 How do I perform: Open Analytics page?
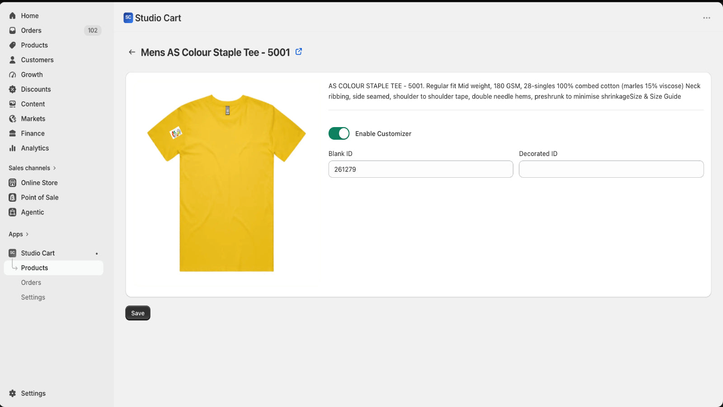coord(35,148)
